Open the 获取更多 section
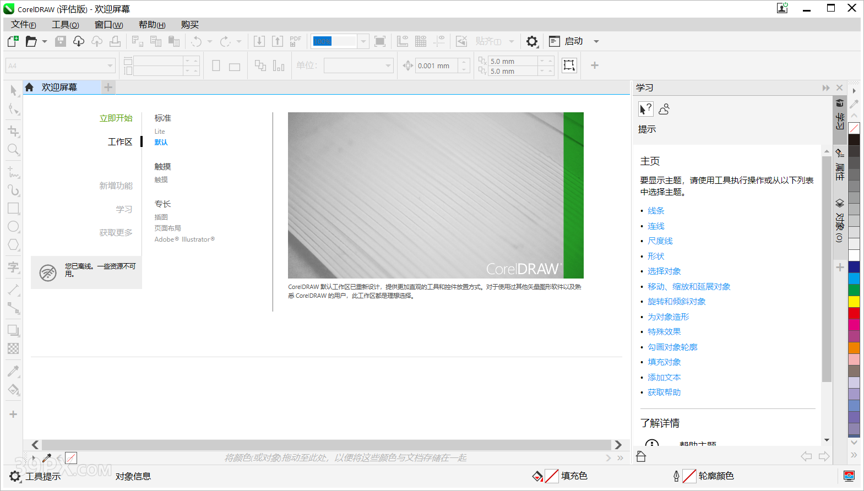 [x=116, y=233]
